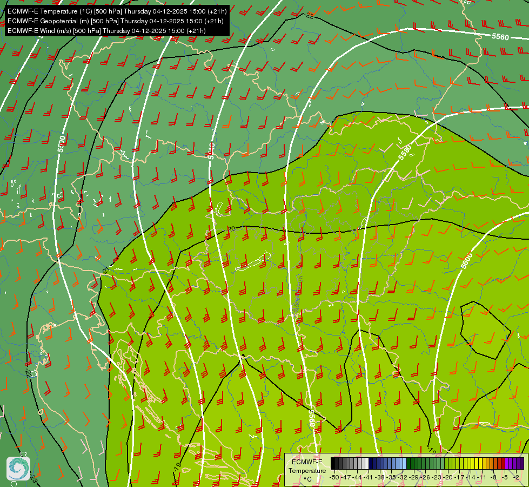Click the 5600 geopotential contour label
Screen dimensions: 529x487
pos(466,261)
